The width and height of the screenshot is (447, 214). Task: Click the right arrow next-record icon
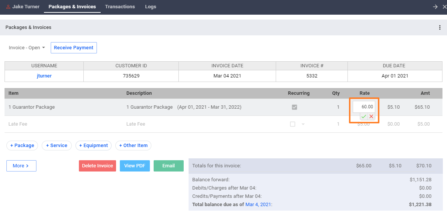(435, 7)
